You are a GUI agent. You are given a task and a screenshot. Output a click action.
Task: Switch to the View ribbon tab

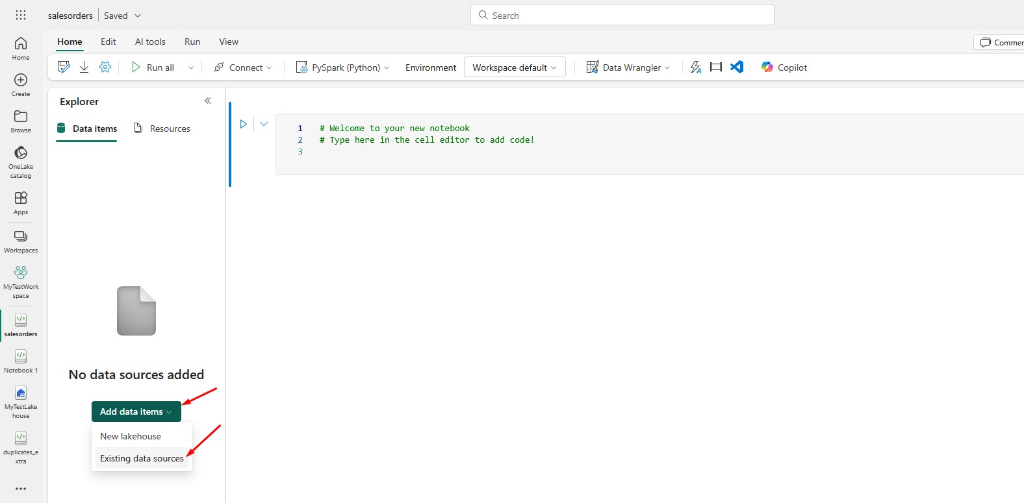click(x=229, y=42)
